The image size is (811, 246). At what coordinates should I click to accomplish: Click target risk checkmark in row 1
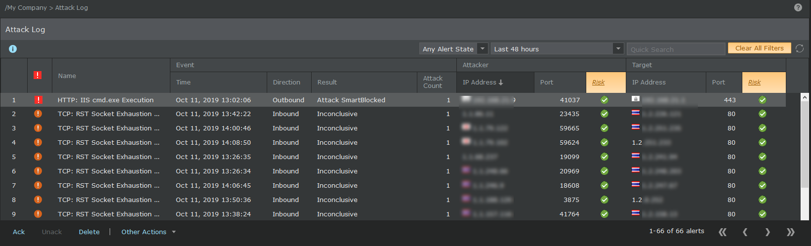[x=763, y=100]
